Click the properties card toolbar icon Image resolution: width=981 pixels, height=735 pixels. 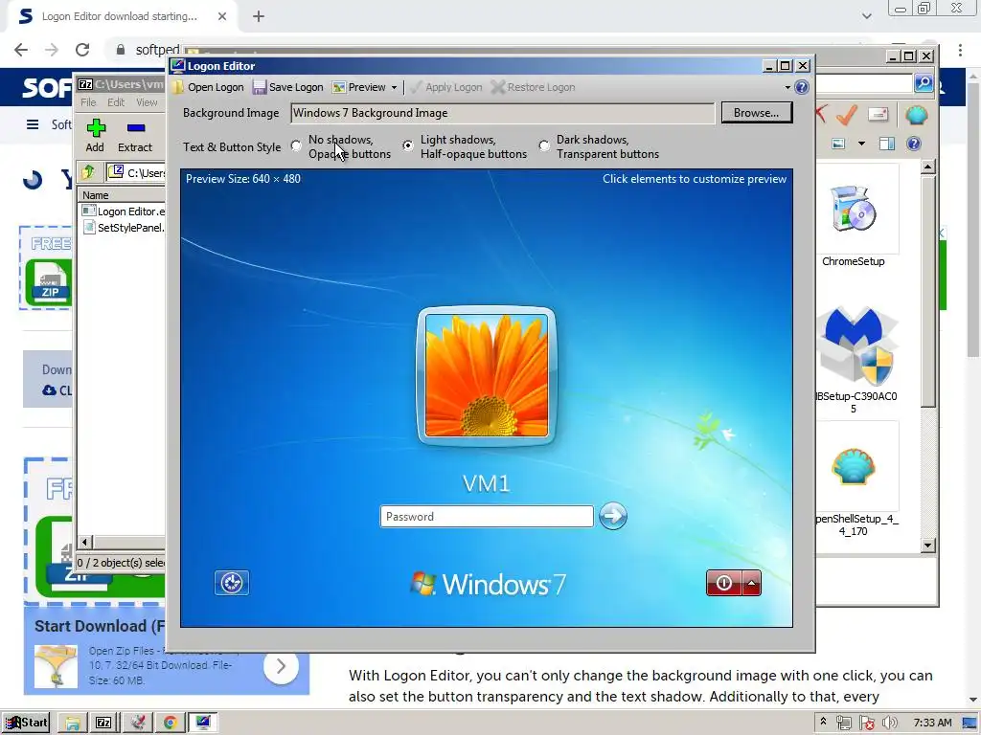(x=878, y=114)
